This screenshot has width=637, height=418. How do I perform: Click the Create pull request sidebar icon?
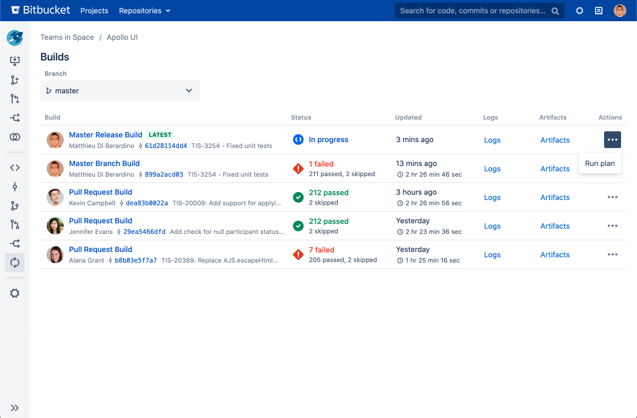pos(15,99)
